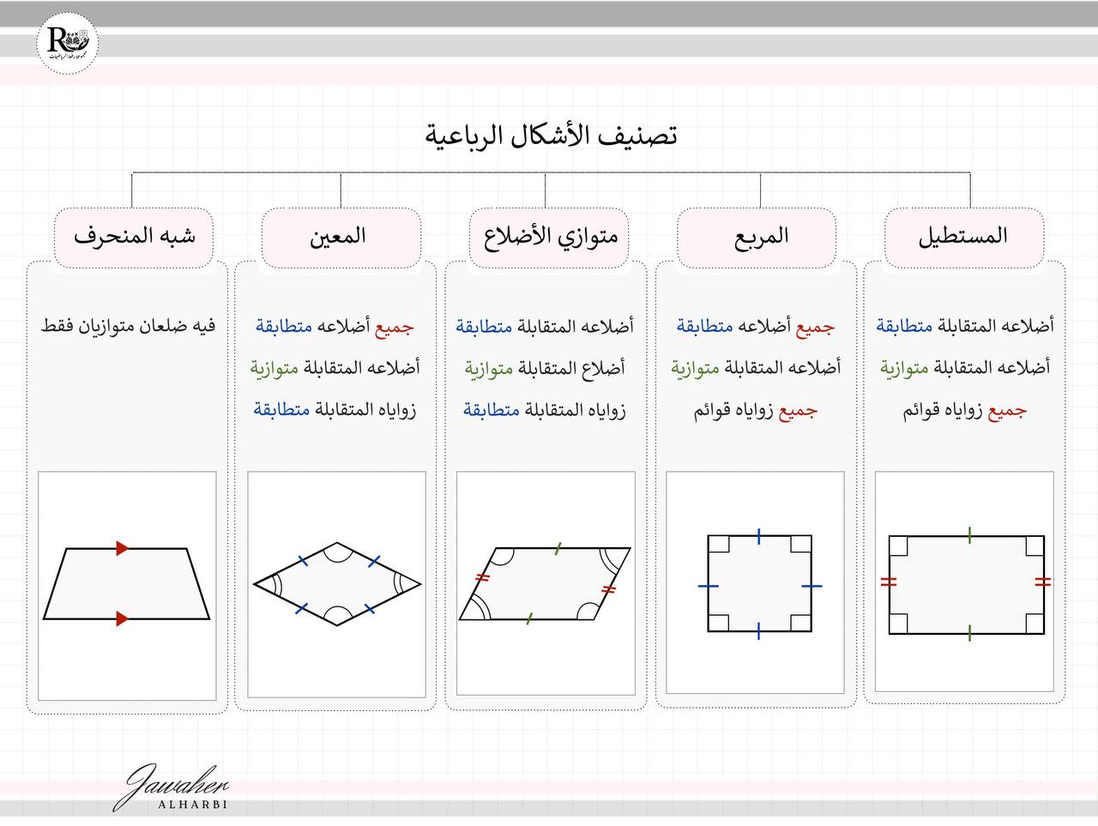Click the rectangle shape diagram
This screenshot has height=826, width=1098.
pos(966,584)
